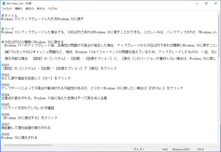Click the marker ※002
Image resolution: width=221 pixels, height=152 pixels.
pyautogui.click(x=5, y=75)
